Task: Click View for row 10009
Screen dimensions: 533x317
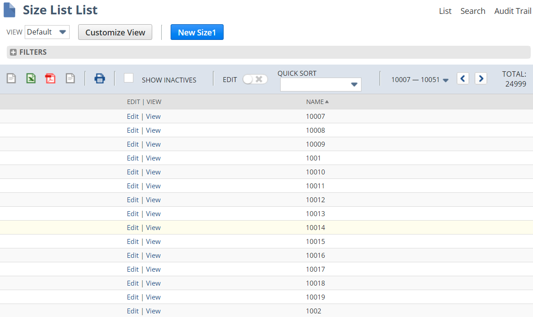Action: [x=153, y=144]
